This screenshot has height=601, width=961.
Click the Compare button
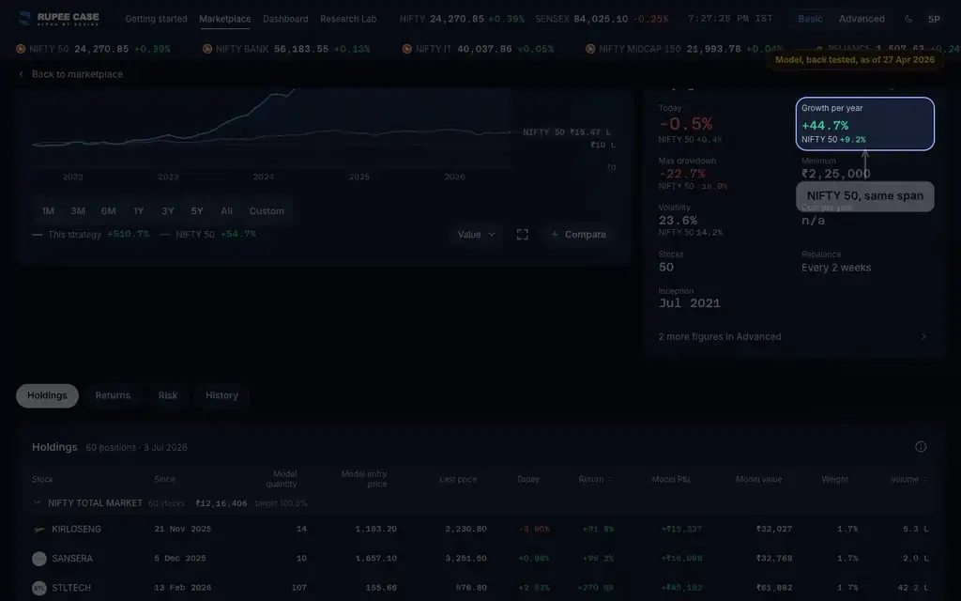pos(578,234)
